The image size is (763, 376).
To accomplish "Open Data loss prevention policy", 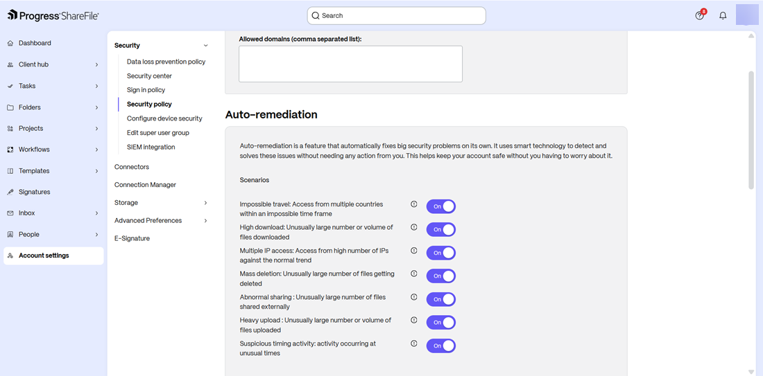I will point(166,62).
